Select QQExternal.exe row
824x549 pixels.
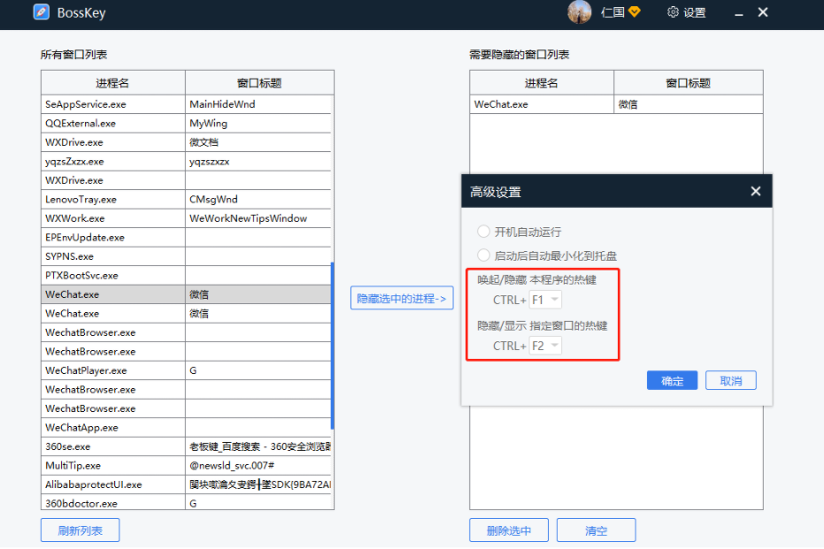point(186,124)
